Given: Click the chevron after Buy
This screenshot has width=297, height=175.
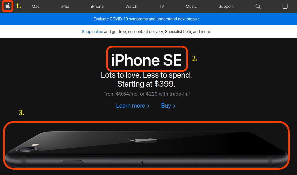Looking at the screenshot, I should pyautogui.click(x=174, y=106).
